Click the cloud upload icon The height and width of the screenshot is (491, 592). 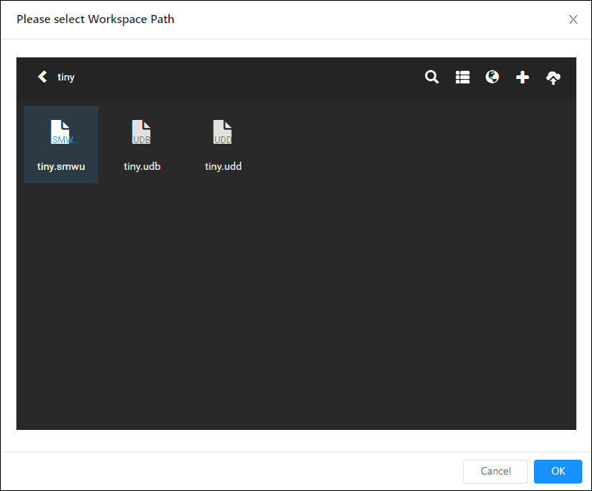click(553, 77)
